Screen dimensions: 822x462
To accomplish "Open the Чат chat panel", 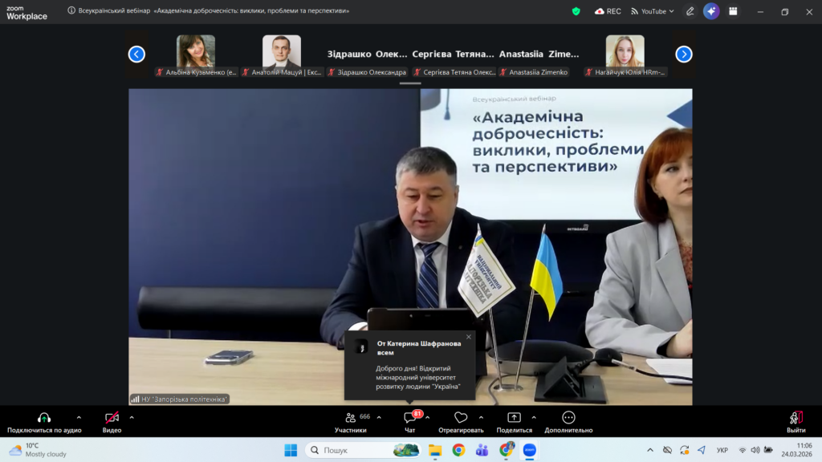I will [x=409, y=422].
